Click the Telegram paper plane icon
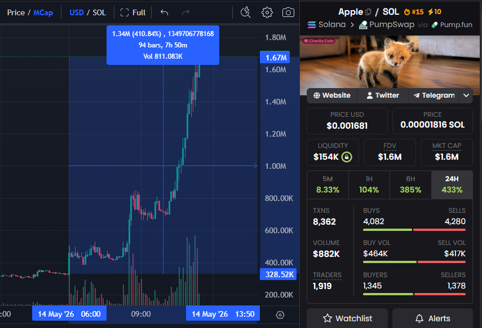Viewport: 482px width, 328px height. tap(417, 95)
